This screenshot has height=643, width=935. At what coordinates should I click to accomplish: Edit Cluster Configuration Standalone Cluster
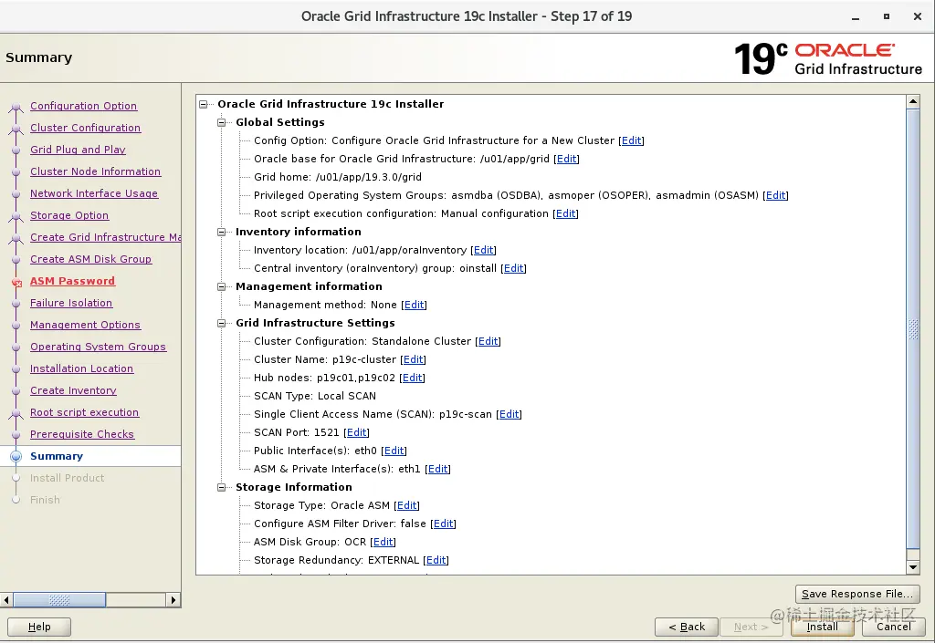click(x=488, y=342)
